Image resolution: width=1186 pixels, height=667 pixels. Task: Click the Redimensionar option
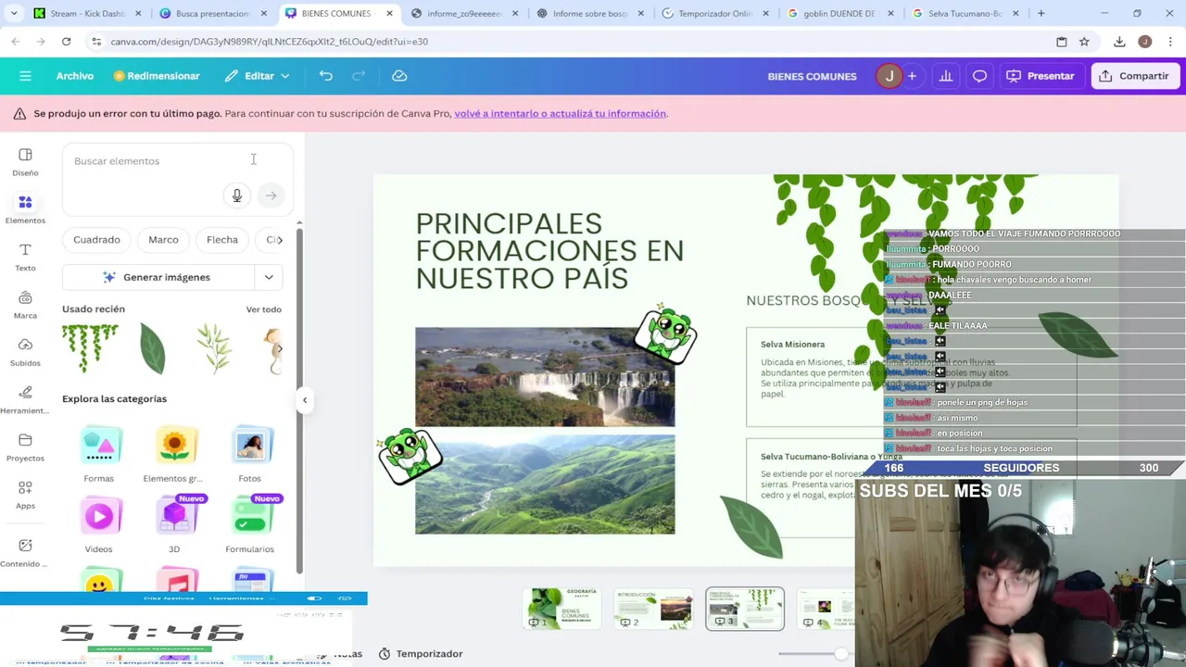pos(157,76)
